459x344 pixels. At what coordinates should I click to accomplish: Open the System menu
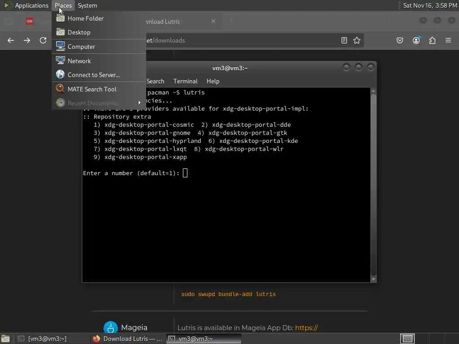pyautogui.click(x=87, y=5)
